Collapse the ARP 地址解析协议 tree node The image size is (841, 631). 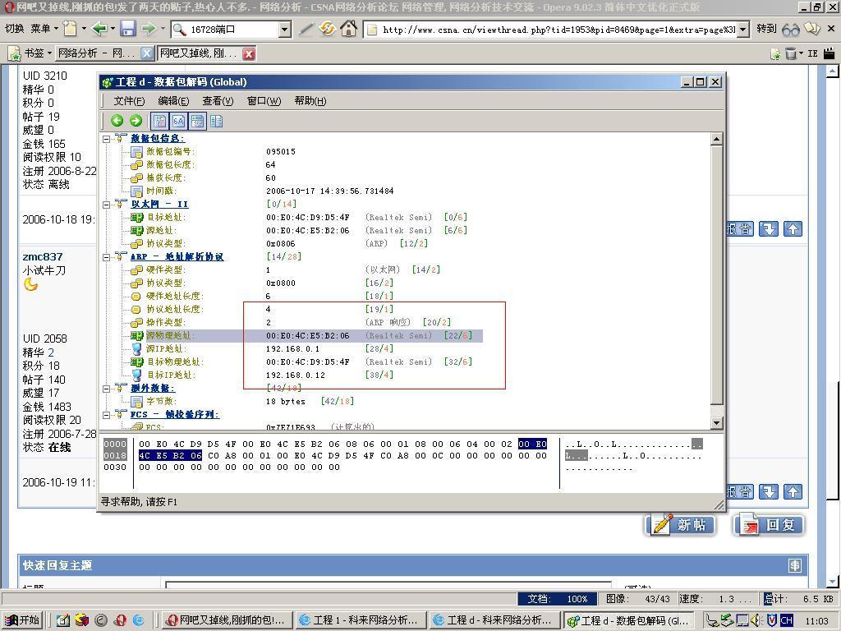pyautogui.click(x=107, y=257)
